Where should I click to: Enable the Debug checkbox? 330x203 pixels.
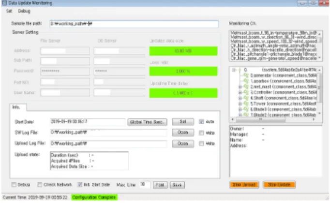tap(14, 185)
